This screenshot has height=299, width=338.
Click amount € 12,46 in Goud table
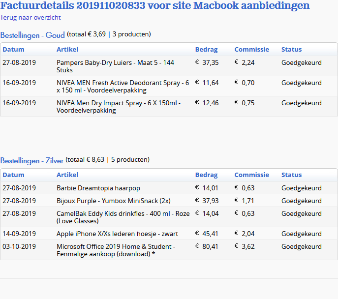207,103
